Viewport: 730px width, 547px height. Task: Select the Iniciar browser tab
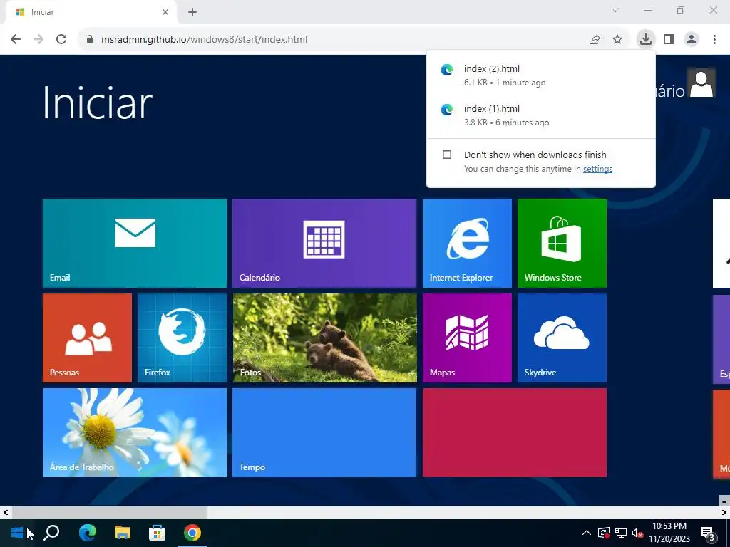(91, 12)
